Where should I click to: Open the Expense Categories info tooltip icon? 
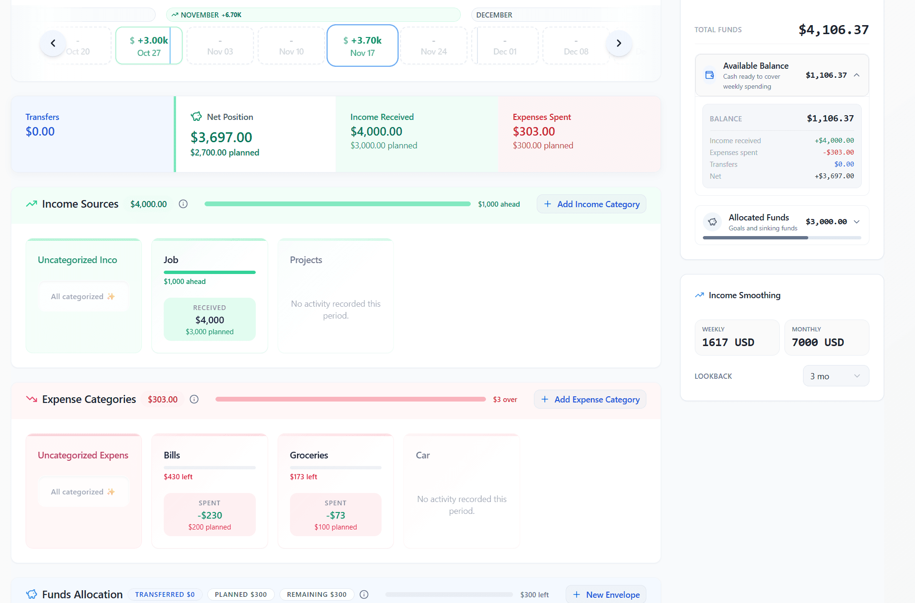194,399
